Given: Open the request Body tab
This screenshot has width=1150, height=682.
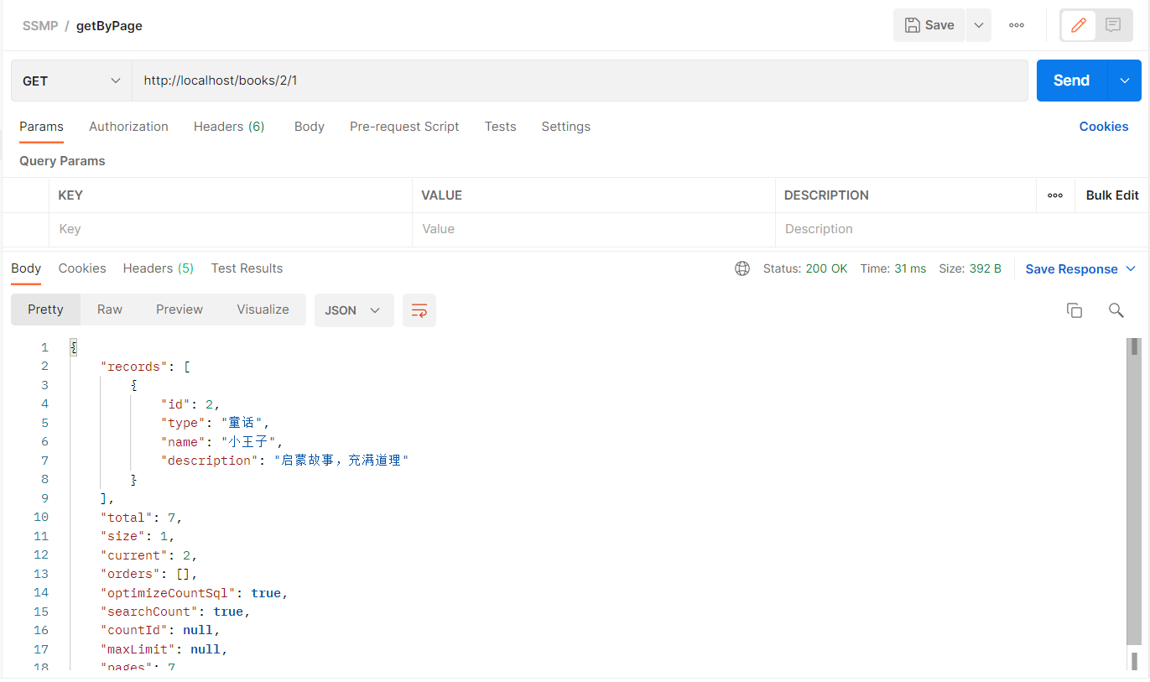Looking at the screenshot, I should click(310, 127).
